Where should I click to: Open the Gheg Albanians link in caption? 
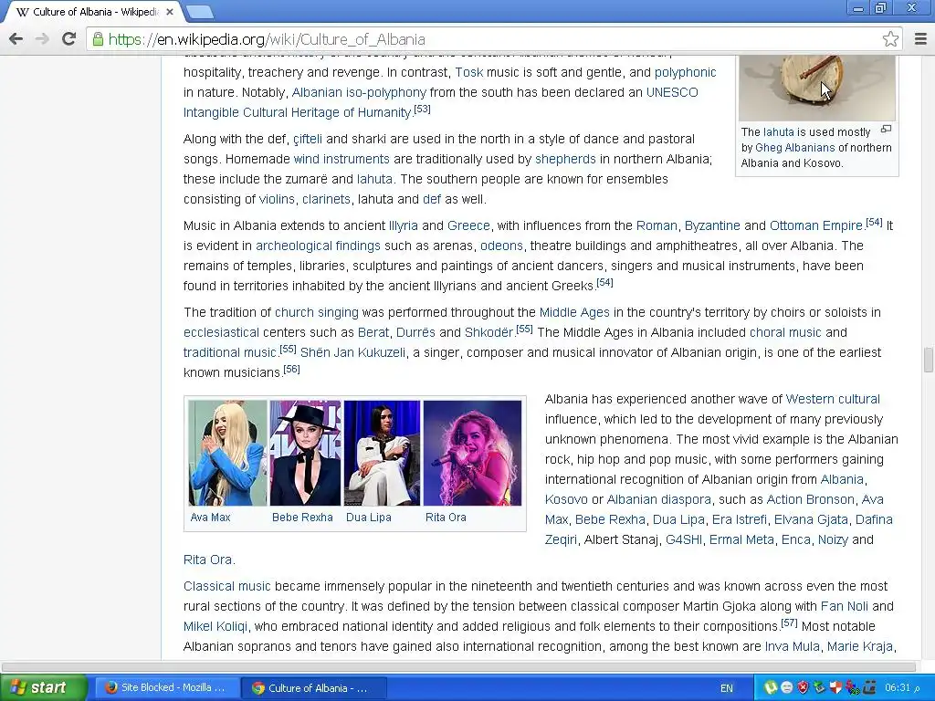(x=795, y=147)
